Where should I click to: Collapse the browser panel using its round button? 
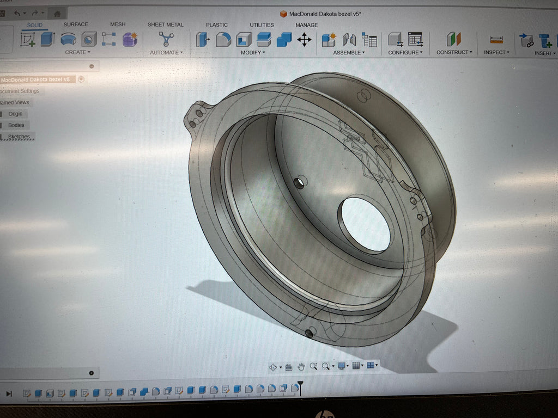tap(92, 66)
